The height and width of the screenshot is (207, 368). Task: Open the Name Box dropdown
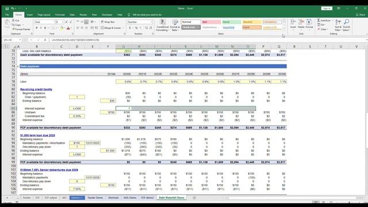(x=20, y=40)
